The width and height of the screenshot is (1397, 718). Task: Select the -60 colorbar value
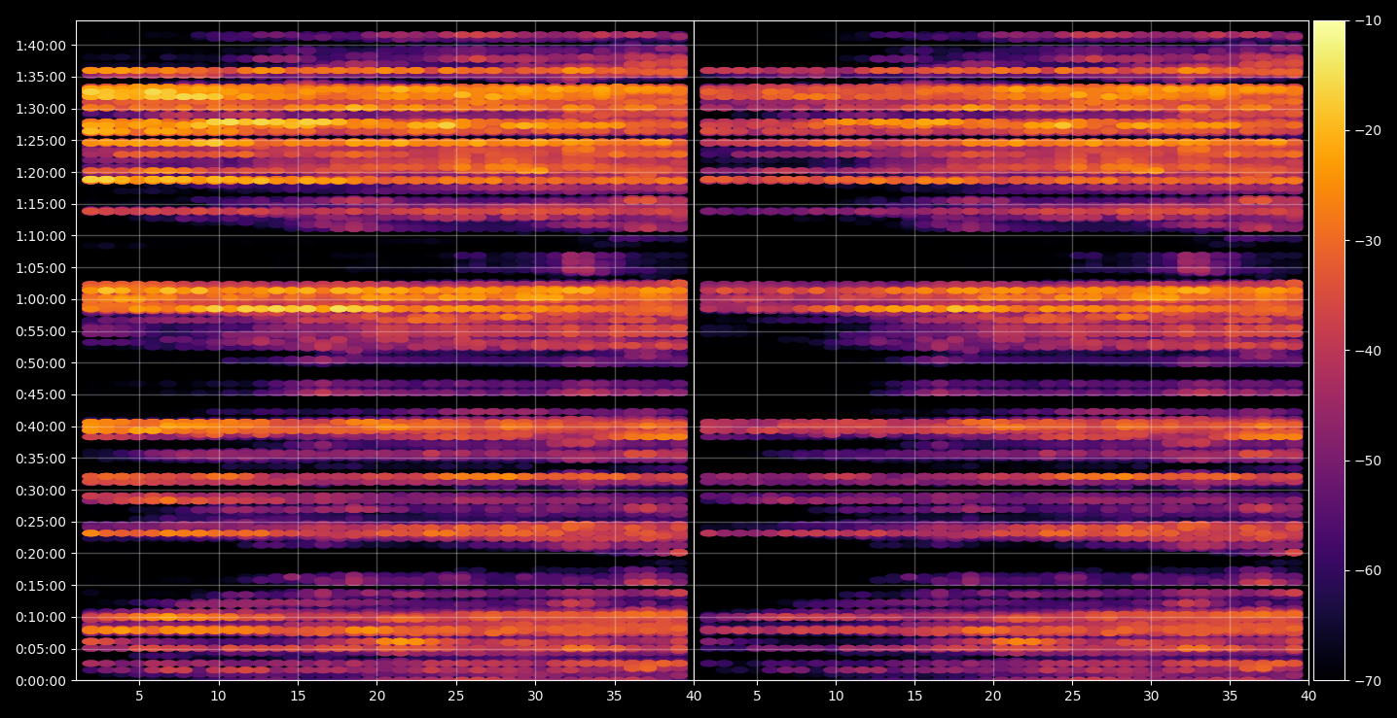click(1367, 570)
